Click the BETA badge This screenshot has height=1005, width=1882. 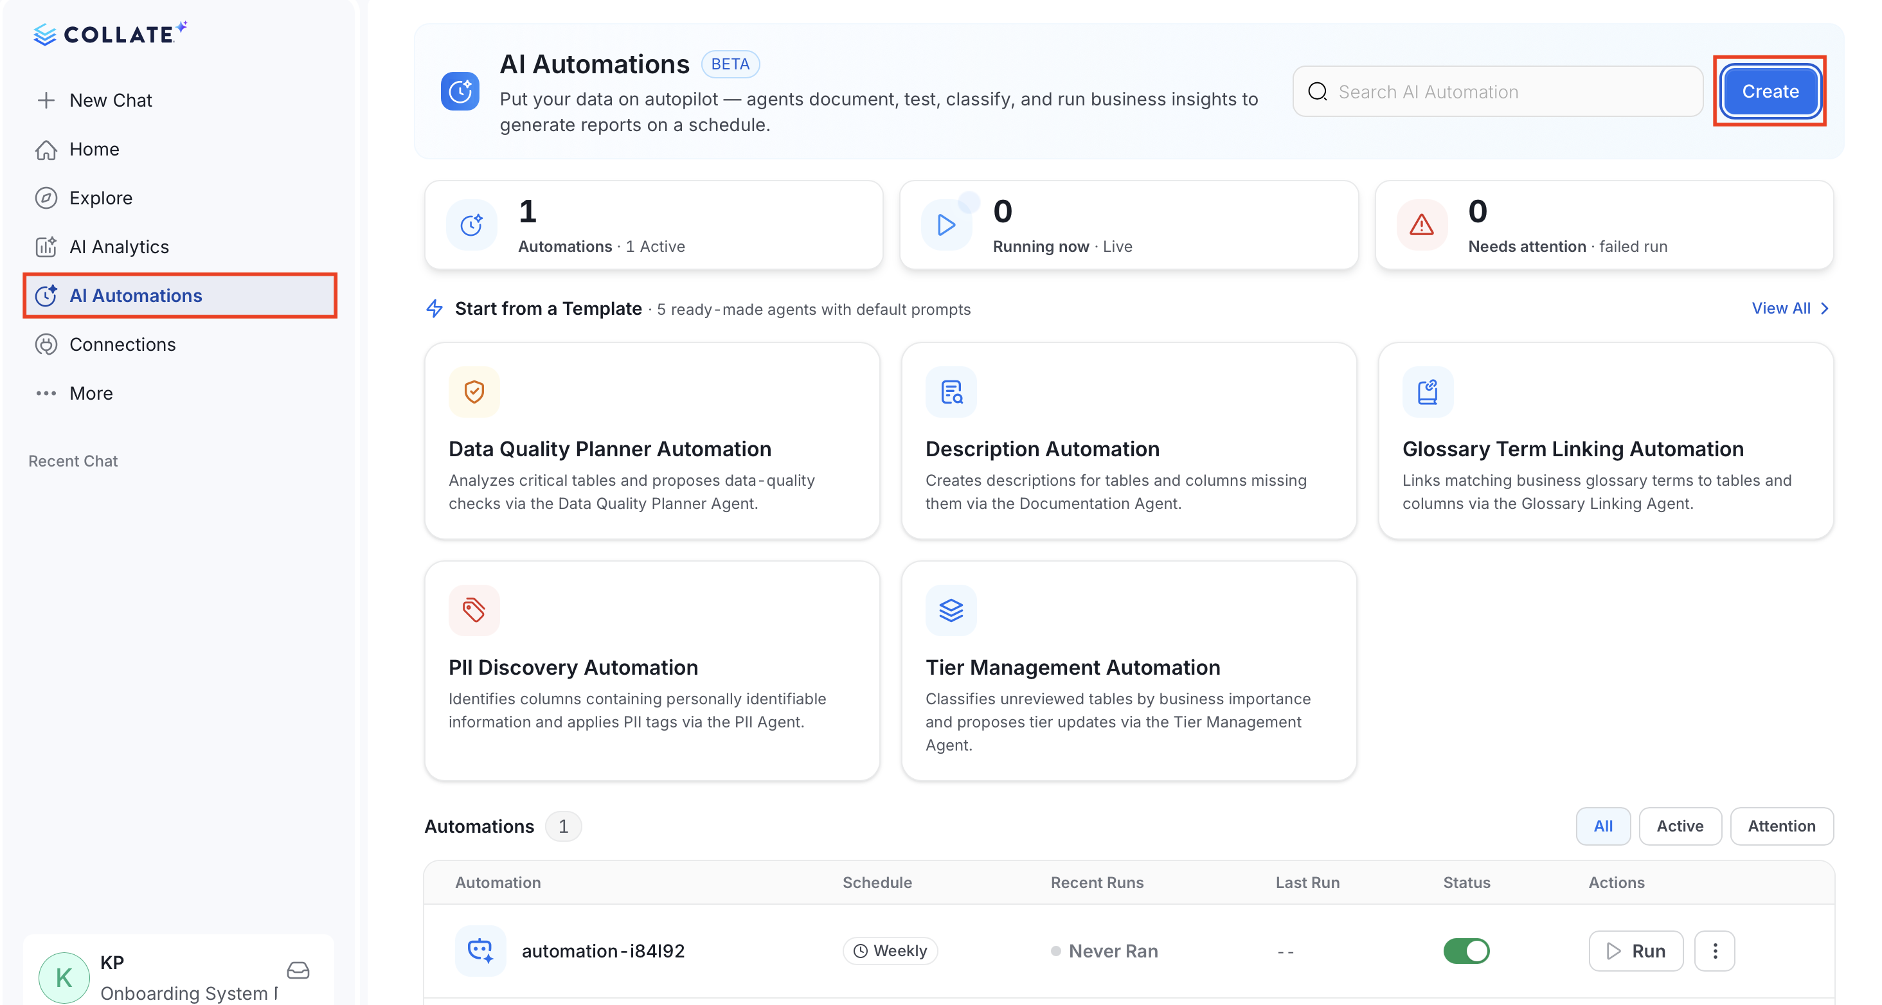point(730,64)
